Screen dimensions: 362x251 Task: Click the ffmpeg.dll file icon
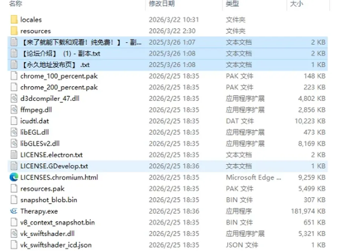pos(14,110)
